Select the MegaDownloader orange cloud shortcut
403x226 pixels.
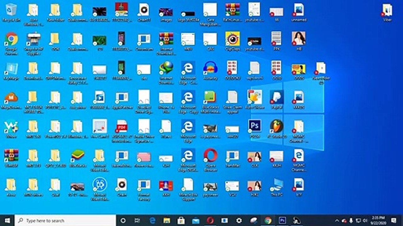coord(11,100)
